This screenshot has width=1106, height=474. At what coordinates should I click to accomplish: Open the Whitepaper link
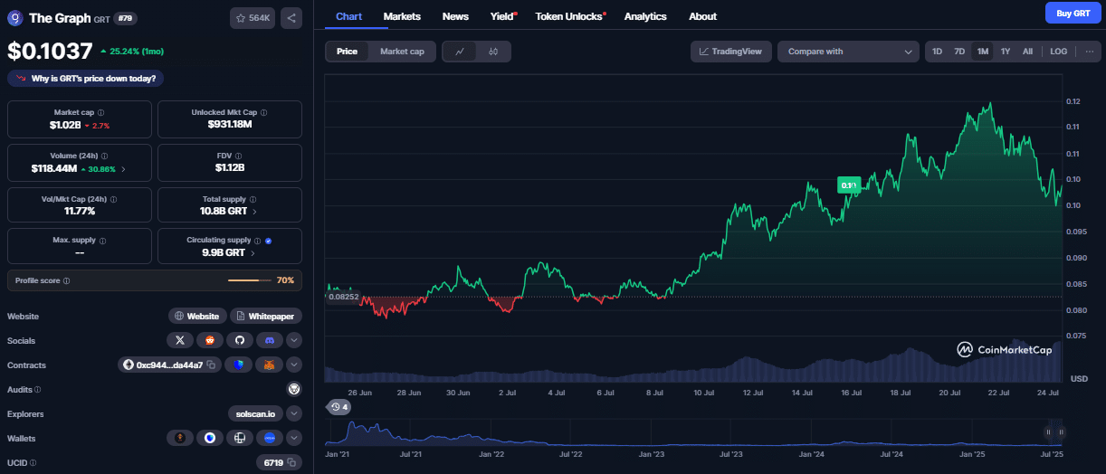pyautogui.click(x=266, y=316)
